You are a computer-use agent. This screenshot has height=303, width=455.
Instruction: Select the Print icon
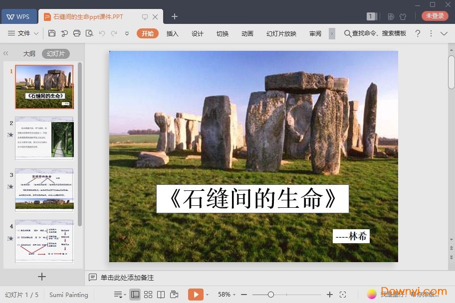click(x=76, y=33)
